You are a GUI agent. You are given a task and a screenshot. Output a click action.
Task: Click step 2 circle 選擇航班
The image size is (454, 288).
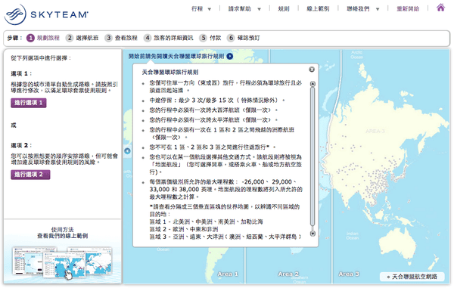pyautogui.click(x=70, y=38)
